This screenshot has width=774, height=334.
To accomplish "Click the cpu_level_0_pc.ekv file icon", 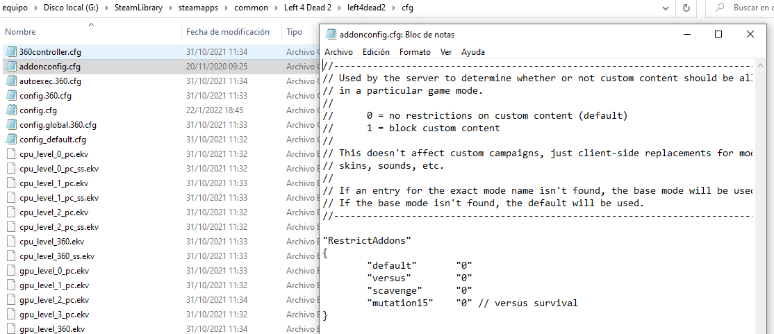I will click(11, 154).
